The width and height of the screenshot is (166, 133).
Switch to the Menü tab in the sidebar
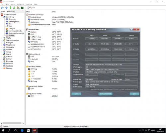click(3, 11)
